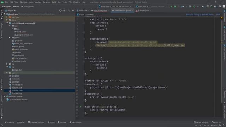The height and width of the screenshot is (127, 226).
Task: Open the Refactor menu
Action: click(x=47, y=2)
